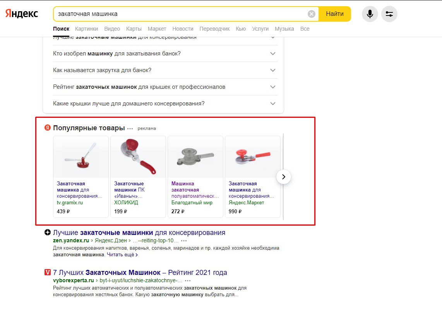Open the Маркет tab
442x309 pixels.
(157, 29)
